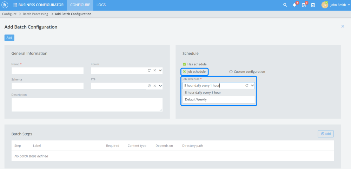Refresh the FTP field options

coord(149,86)
